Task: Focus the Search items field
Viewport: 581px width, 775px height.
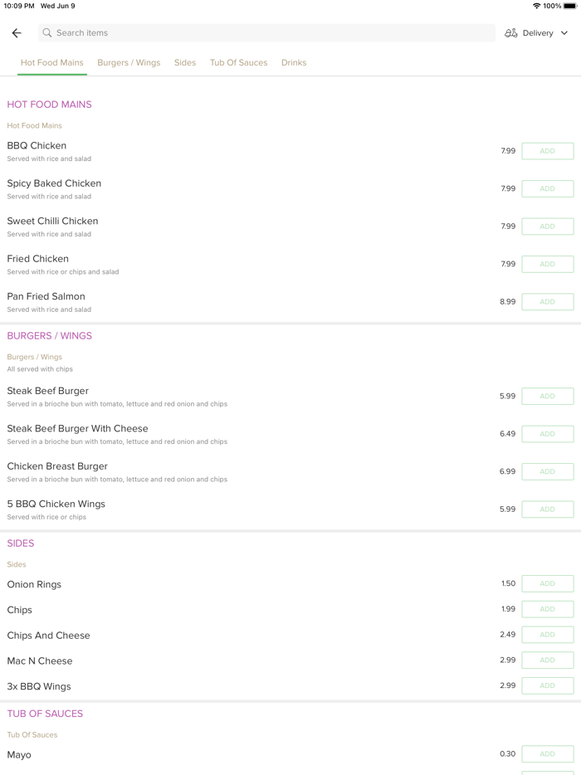Action: [x=266, y=33]
